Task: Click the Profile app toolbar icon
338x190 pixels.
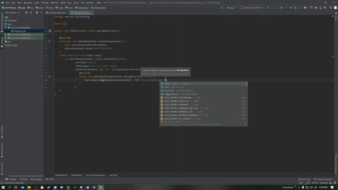Action: 290,7
